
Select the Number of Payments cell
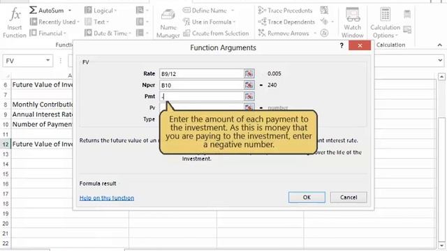click(42, 124)
